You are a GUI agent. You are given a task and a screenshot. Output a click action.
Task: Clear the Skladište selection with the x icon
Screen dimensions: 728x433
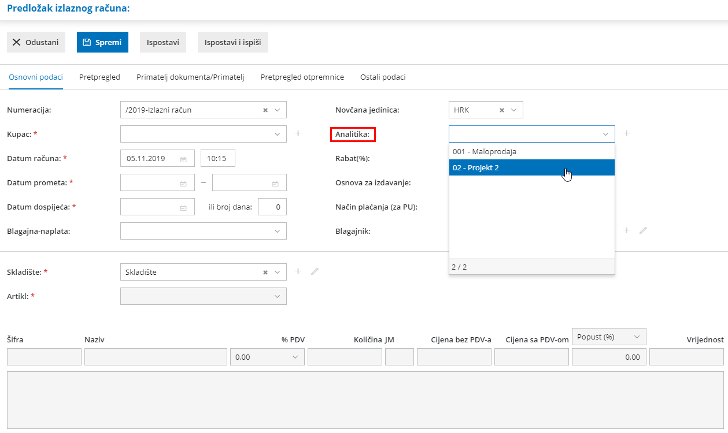[265, 273]
